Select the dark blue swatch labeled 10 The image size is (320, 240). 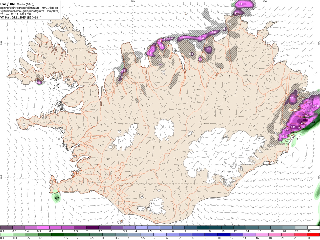click(223, 235)
